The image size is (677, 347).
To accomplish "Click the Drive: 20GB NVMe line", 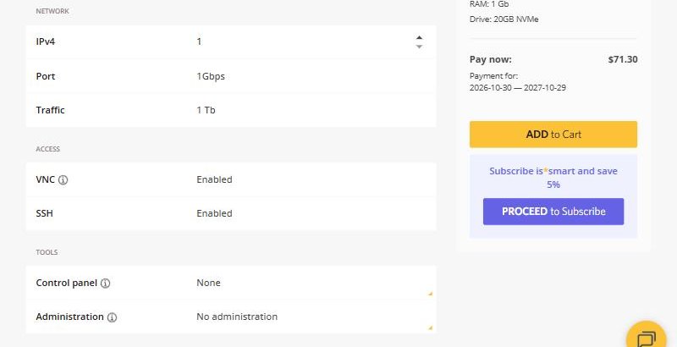I will point(504,19).
